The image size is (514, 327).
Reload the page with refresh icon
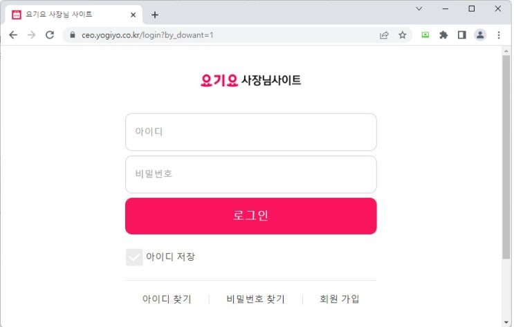[x=49, y=35]
